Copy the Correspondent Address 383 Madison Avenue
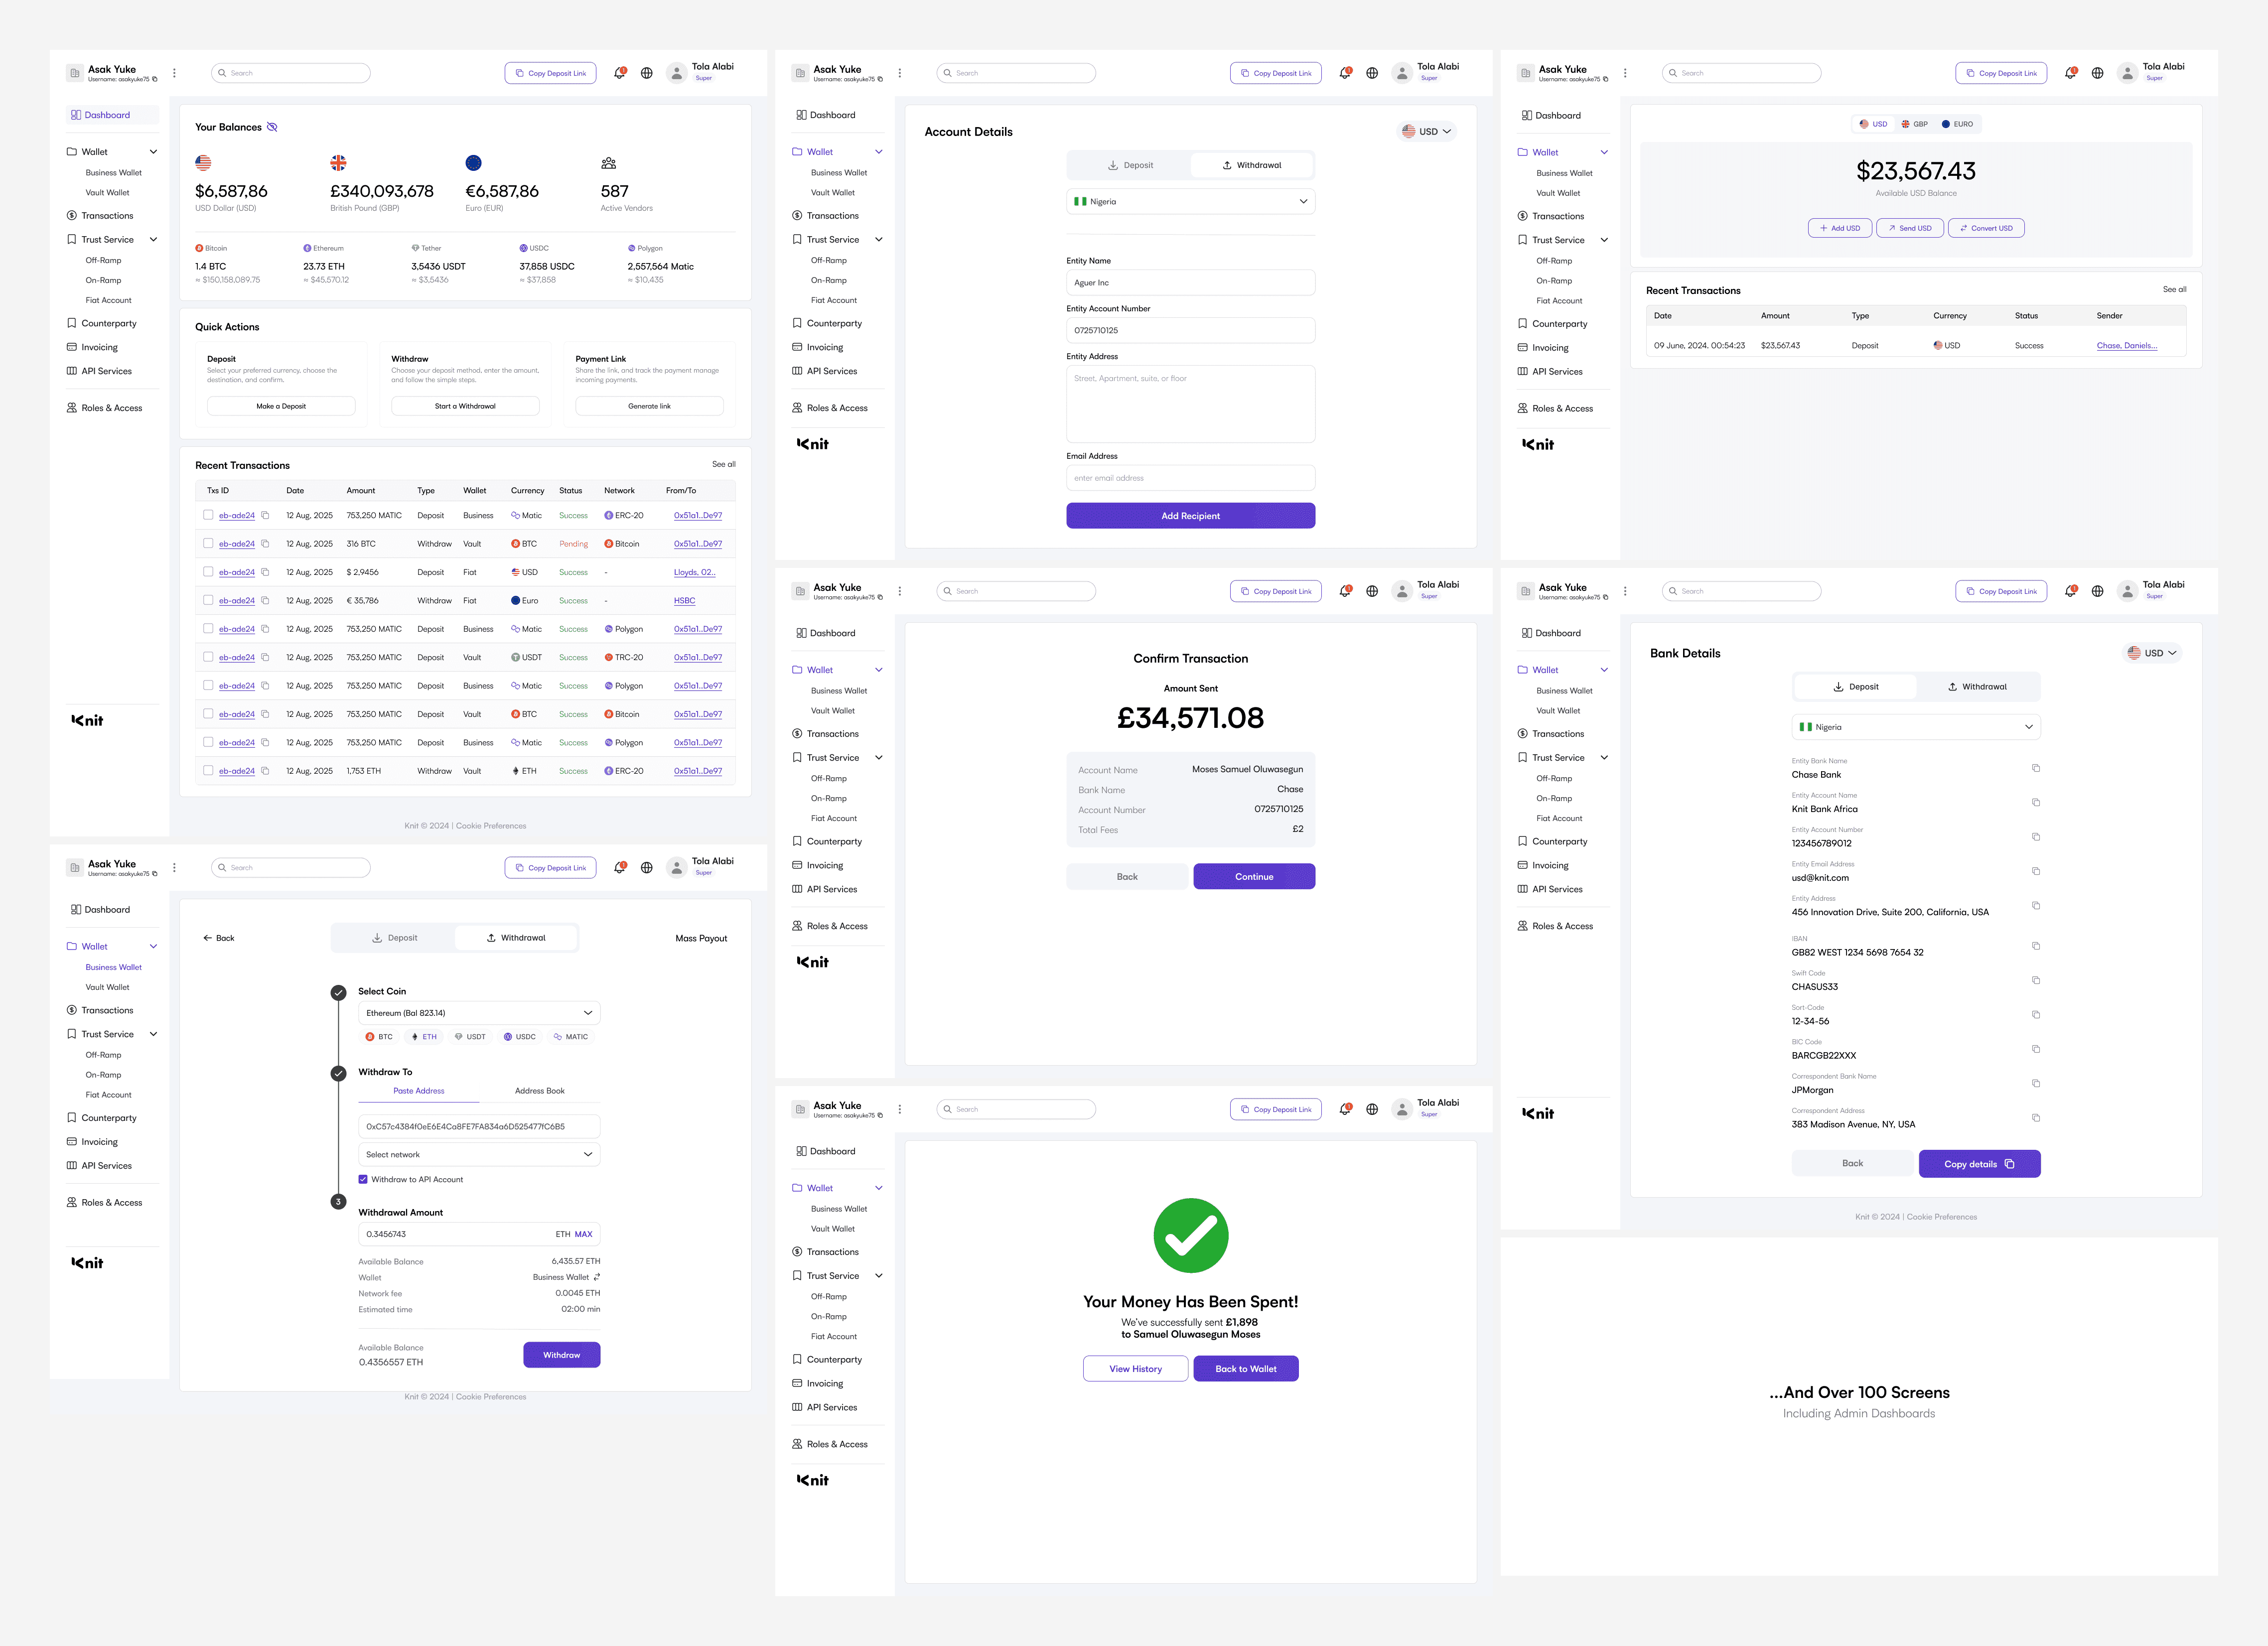The height and width of the screenshot is (1646, 2268). tap(2035, 1118)
